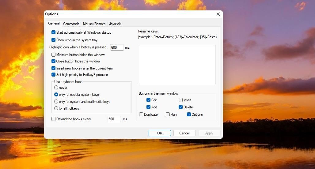This screenshot has width=315, height=169.
Task: Confirm settings with the OK button
Action: [x=160, y=133]
